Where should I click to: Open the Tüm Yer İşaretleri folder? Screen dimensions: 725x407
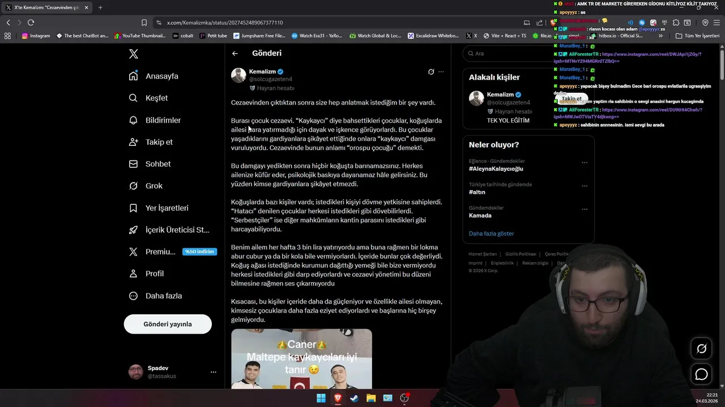(697, 36)
